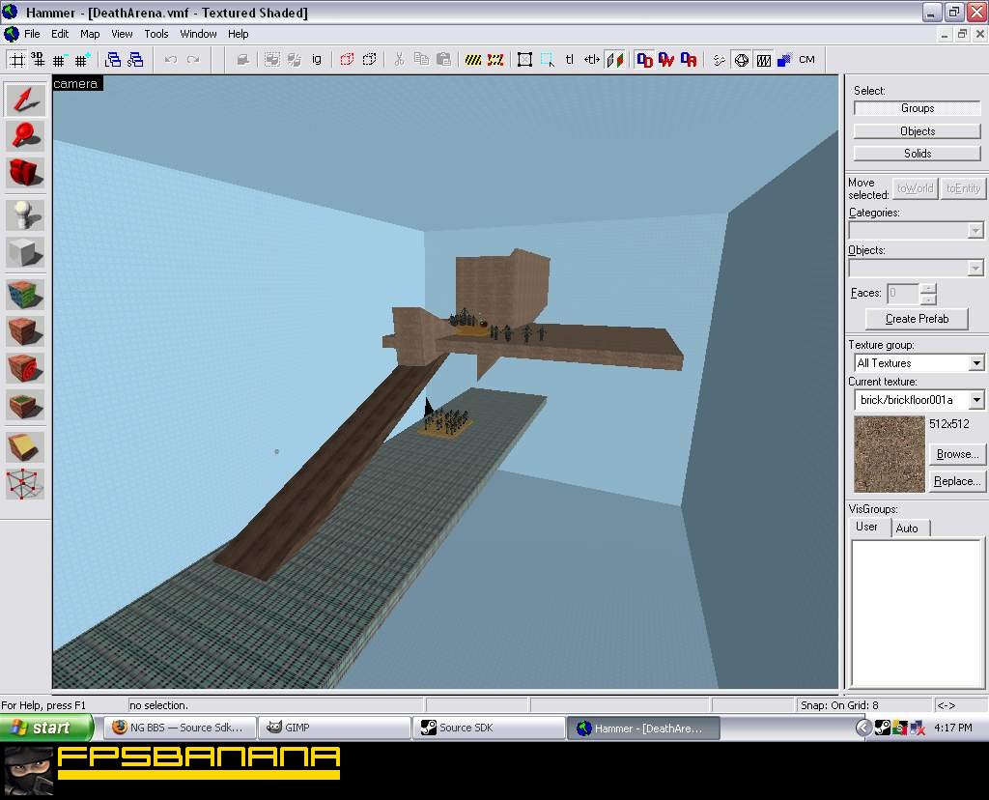Click into the Faces number field
This screenshot has width=989, height=800.
click(903, 294)
